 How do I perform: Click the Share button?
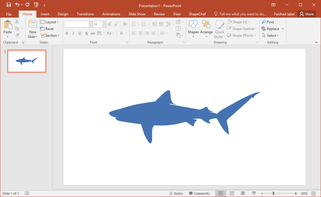pos(307,14)
